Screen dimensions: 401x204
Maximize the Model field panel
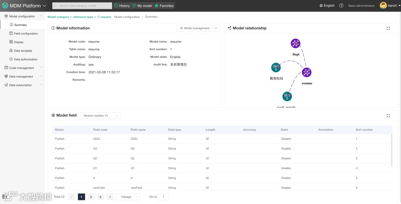point(388,116)
